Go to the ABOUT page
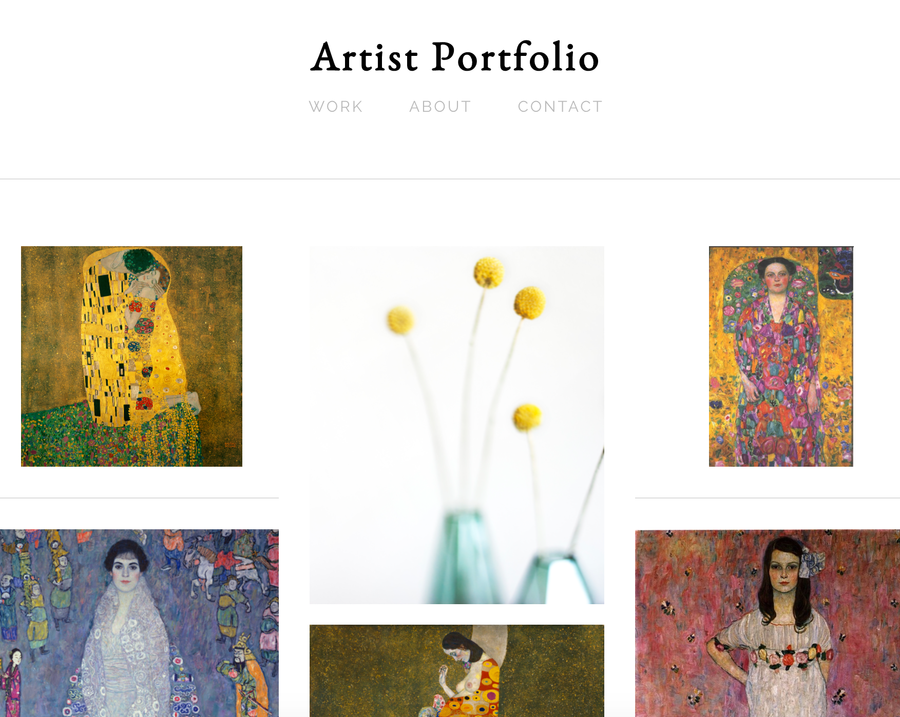The image size is (900, 717). [440, 107]
